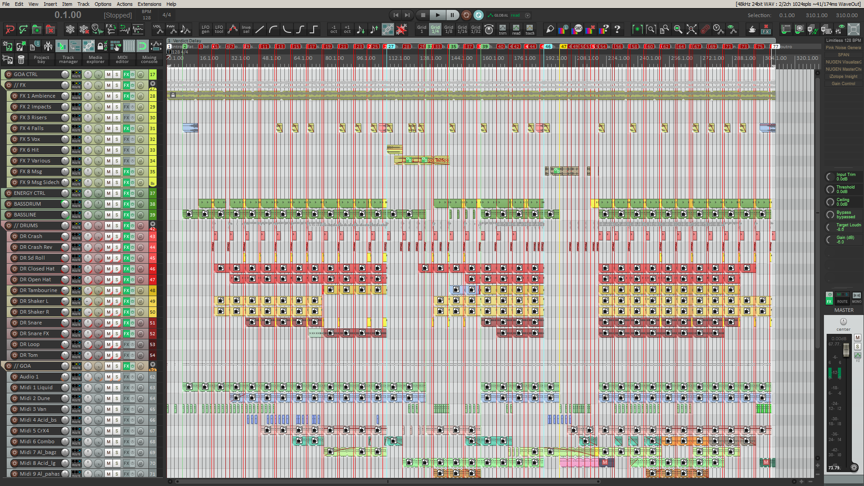Image resolution: width=864 pixels, height=486 pixels.
Task: Select the square envelope shape icon
Action: point(314,30)
